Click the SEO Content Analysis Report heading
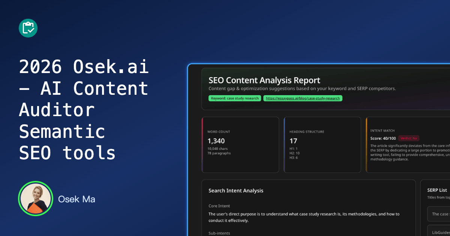Image resolution: width=450 pixels, height=236 pixels. click(264, 80)
